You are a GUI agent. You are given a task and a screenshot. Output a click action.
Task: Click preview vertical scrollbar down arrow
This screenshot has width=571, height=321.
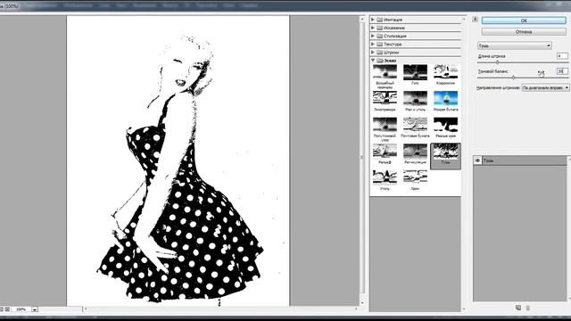coord(362,303)
